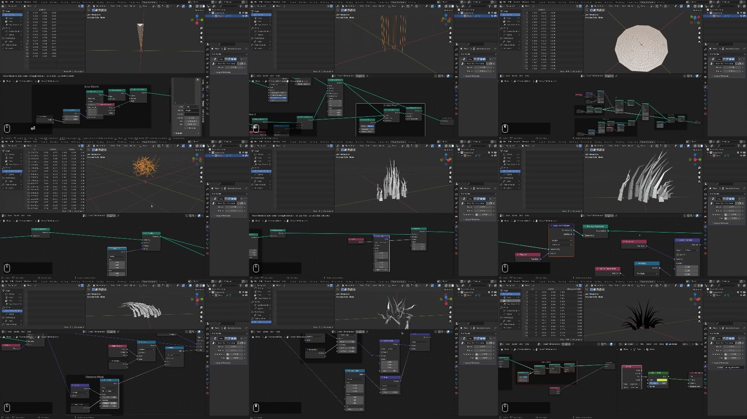Click pan hand icon in single-strand viewport
Viewport: 747px width, 419px height.
202,33
